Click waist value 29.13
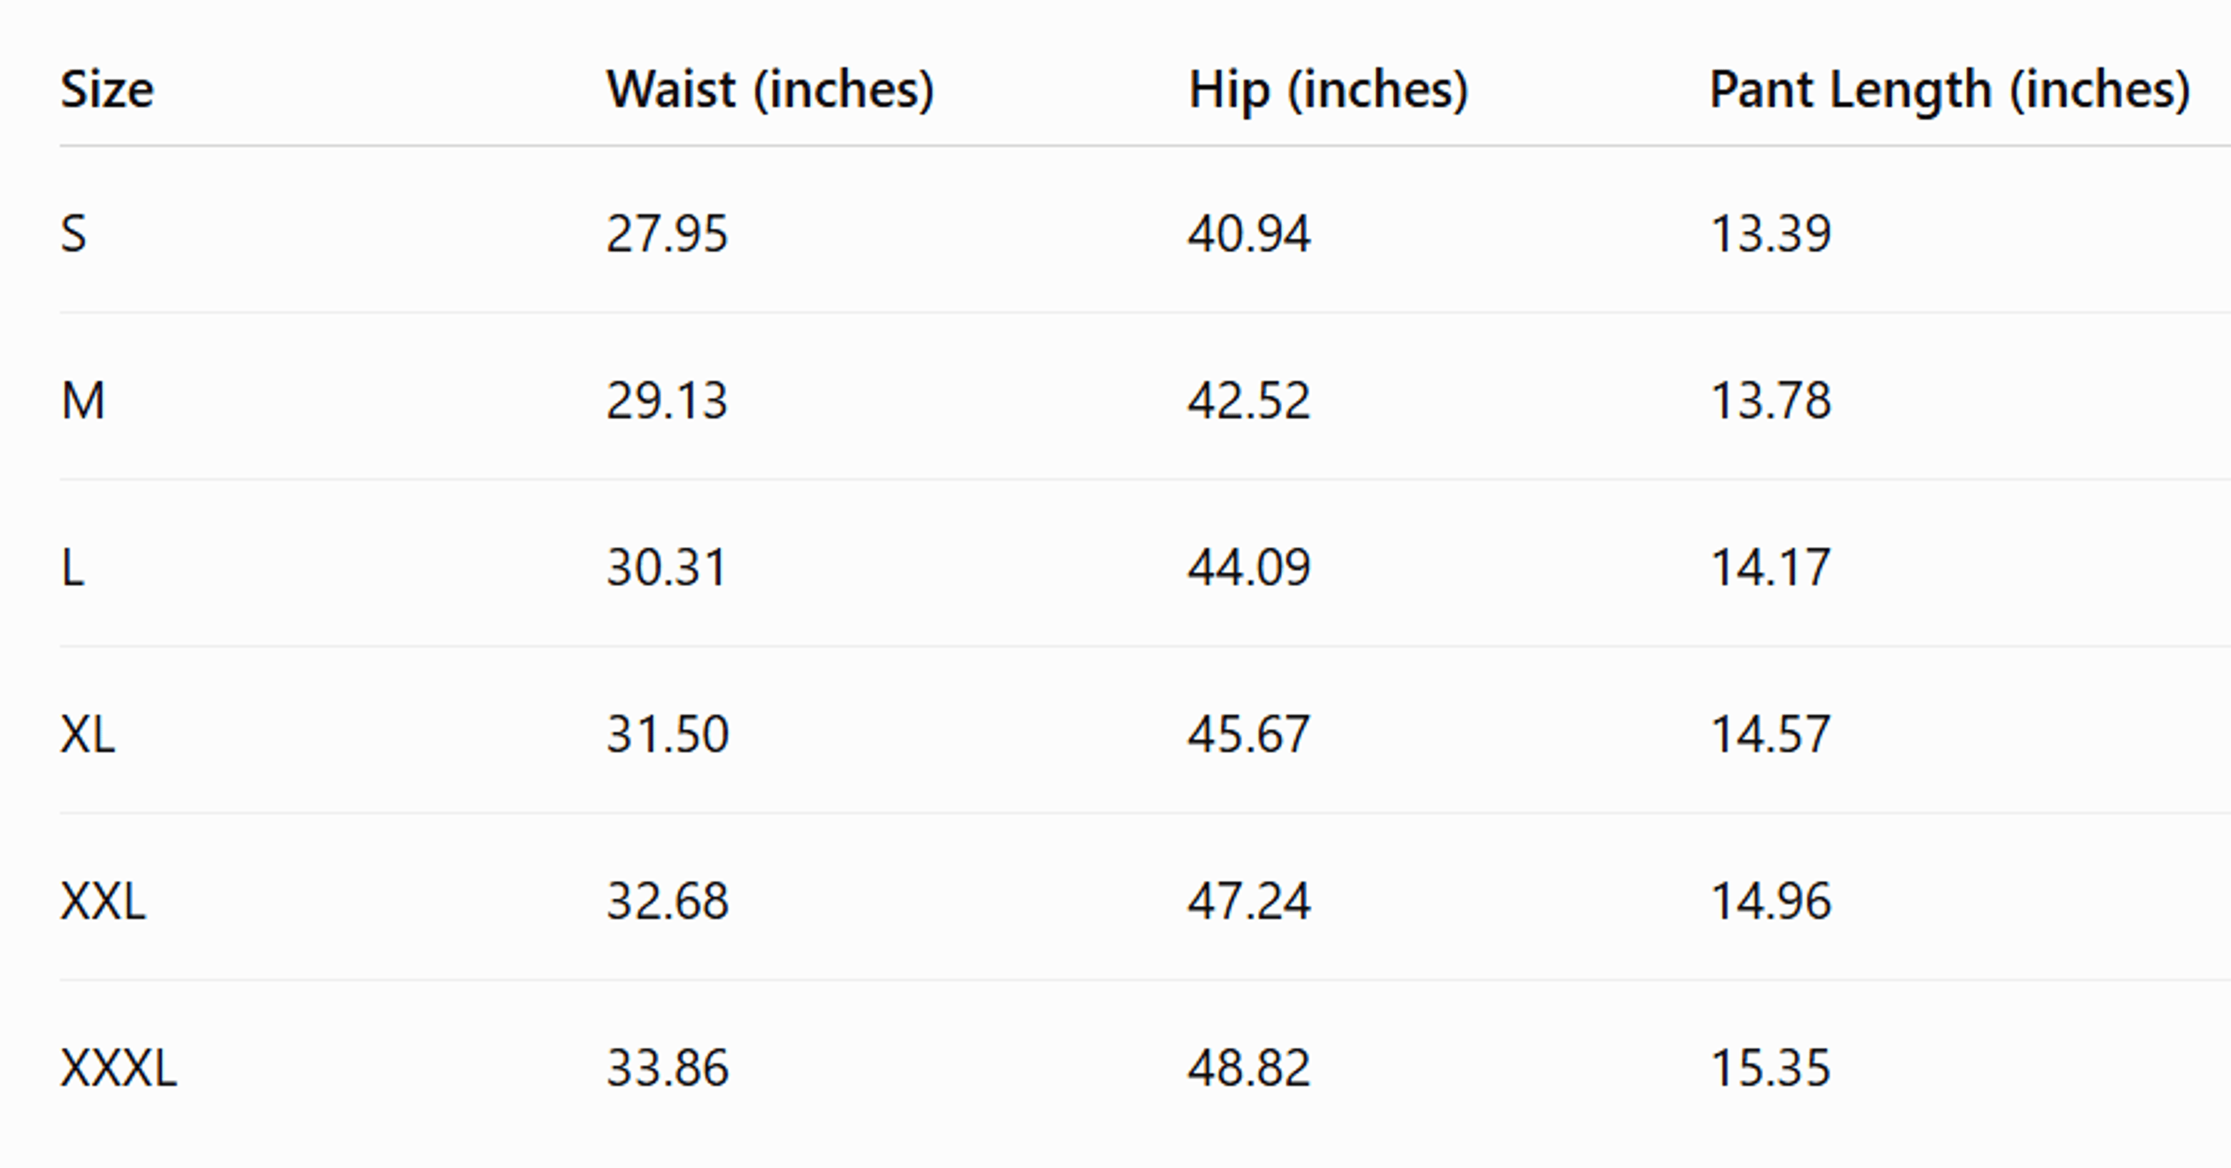The height and width of the screenshot is (1168, 2231). coord(667,401)
